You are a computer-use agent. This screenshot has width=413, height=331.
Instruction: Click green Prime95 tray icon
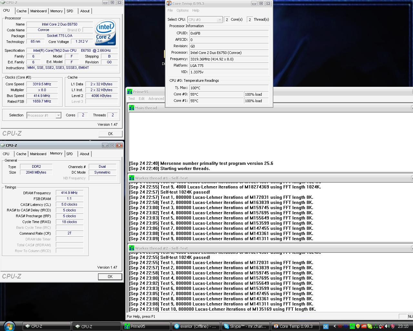point(352,326)
